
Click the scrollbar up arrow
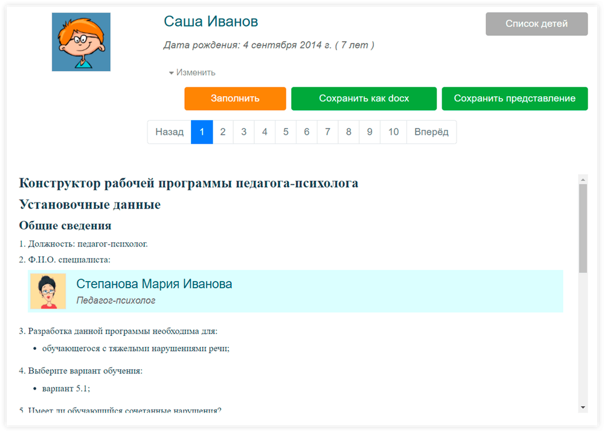pos(583,179)
